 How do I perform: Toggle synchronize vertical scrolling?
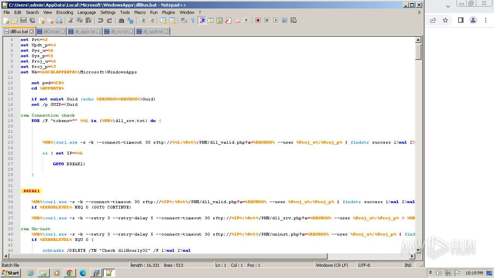coord(163,20)
